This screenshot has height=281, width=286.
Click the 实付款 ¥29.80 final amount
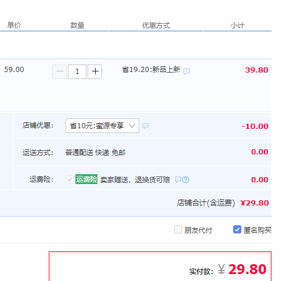(x=228, y=269)
